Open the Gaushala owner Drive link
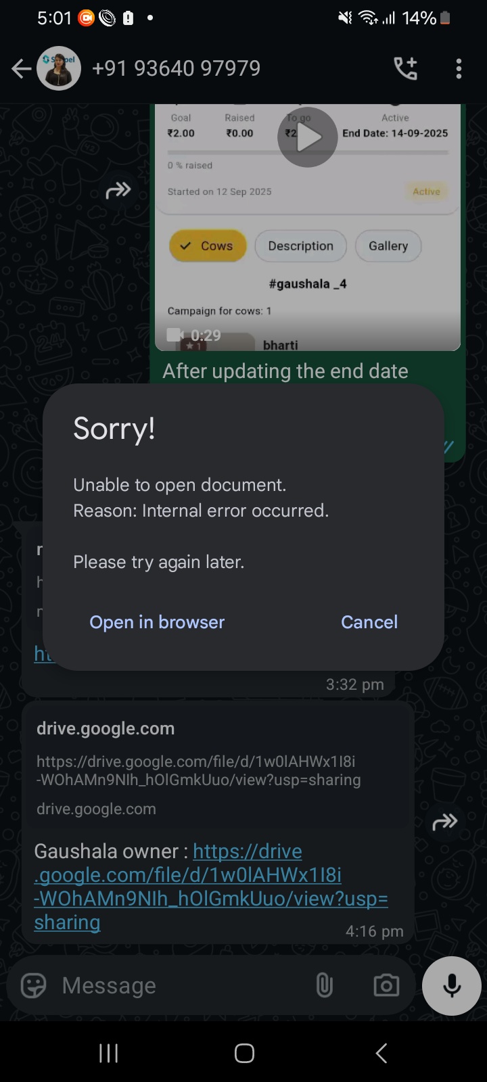 pos(211,887)
